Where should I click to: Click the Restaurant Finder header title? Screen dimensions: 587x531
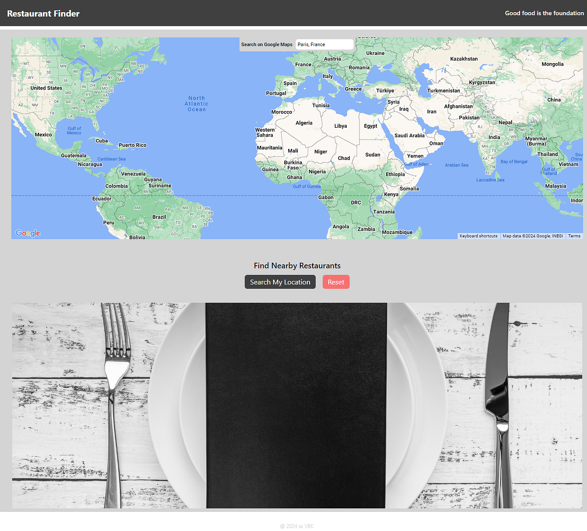43,14
